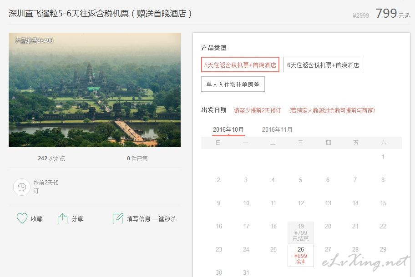This screenshot has width=415, height=277.
Task: Click the 若预定人数超过余数 notice text
Action: pos(332,110)
